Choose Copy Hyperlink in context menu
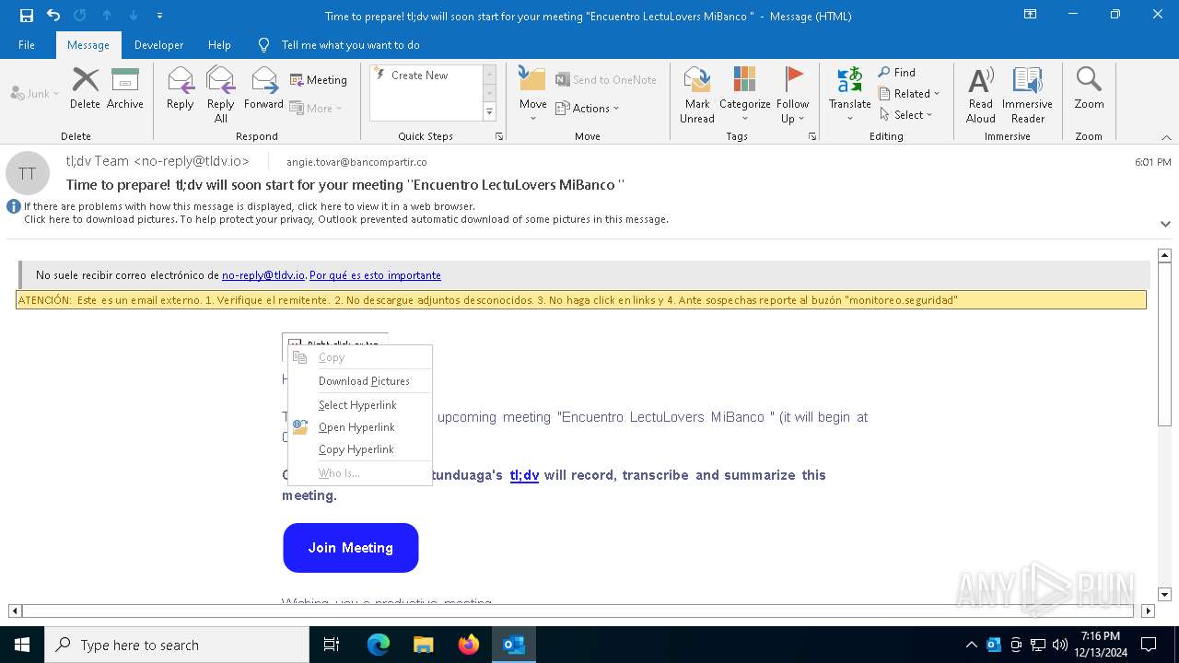This screenshot has height=663, width=1179. [360, 449]
